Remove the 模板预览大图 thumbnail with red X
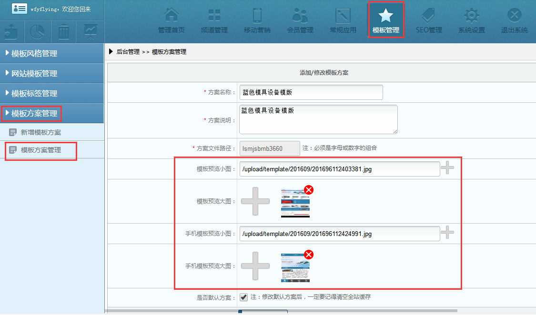 pos(309,190)
